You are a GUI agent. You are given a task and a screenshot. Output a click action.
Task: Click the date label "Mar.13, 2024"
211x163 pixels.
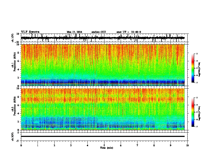point(74,32)
